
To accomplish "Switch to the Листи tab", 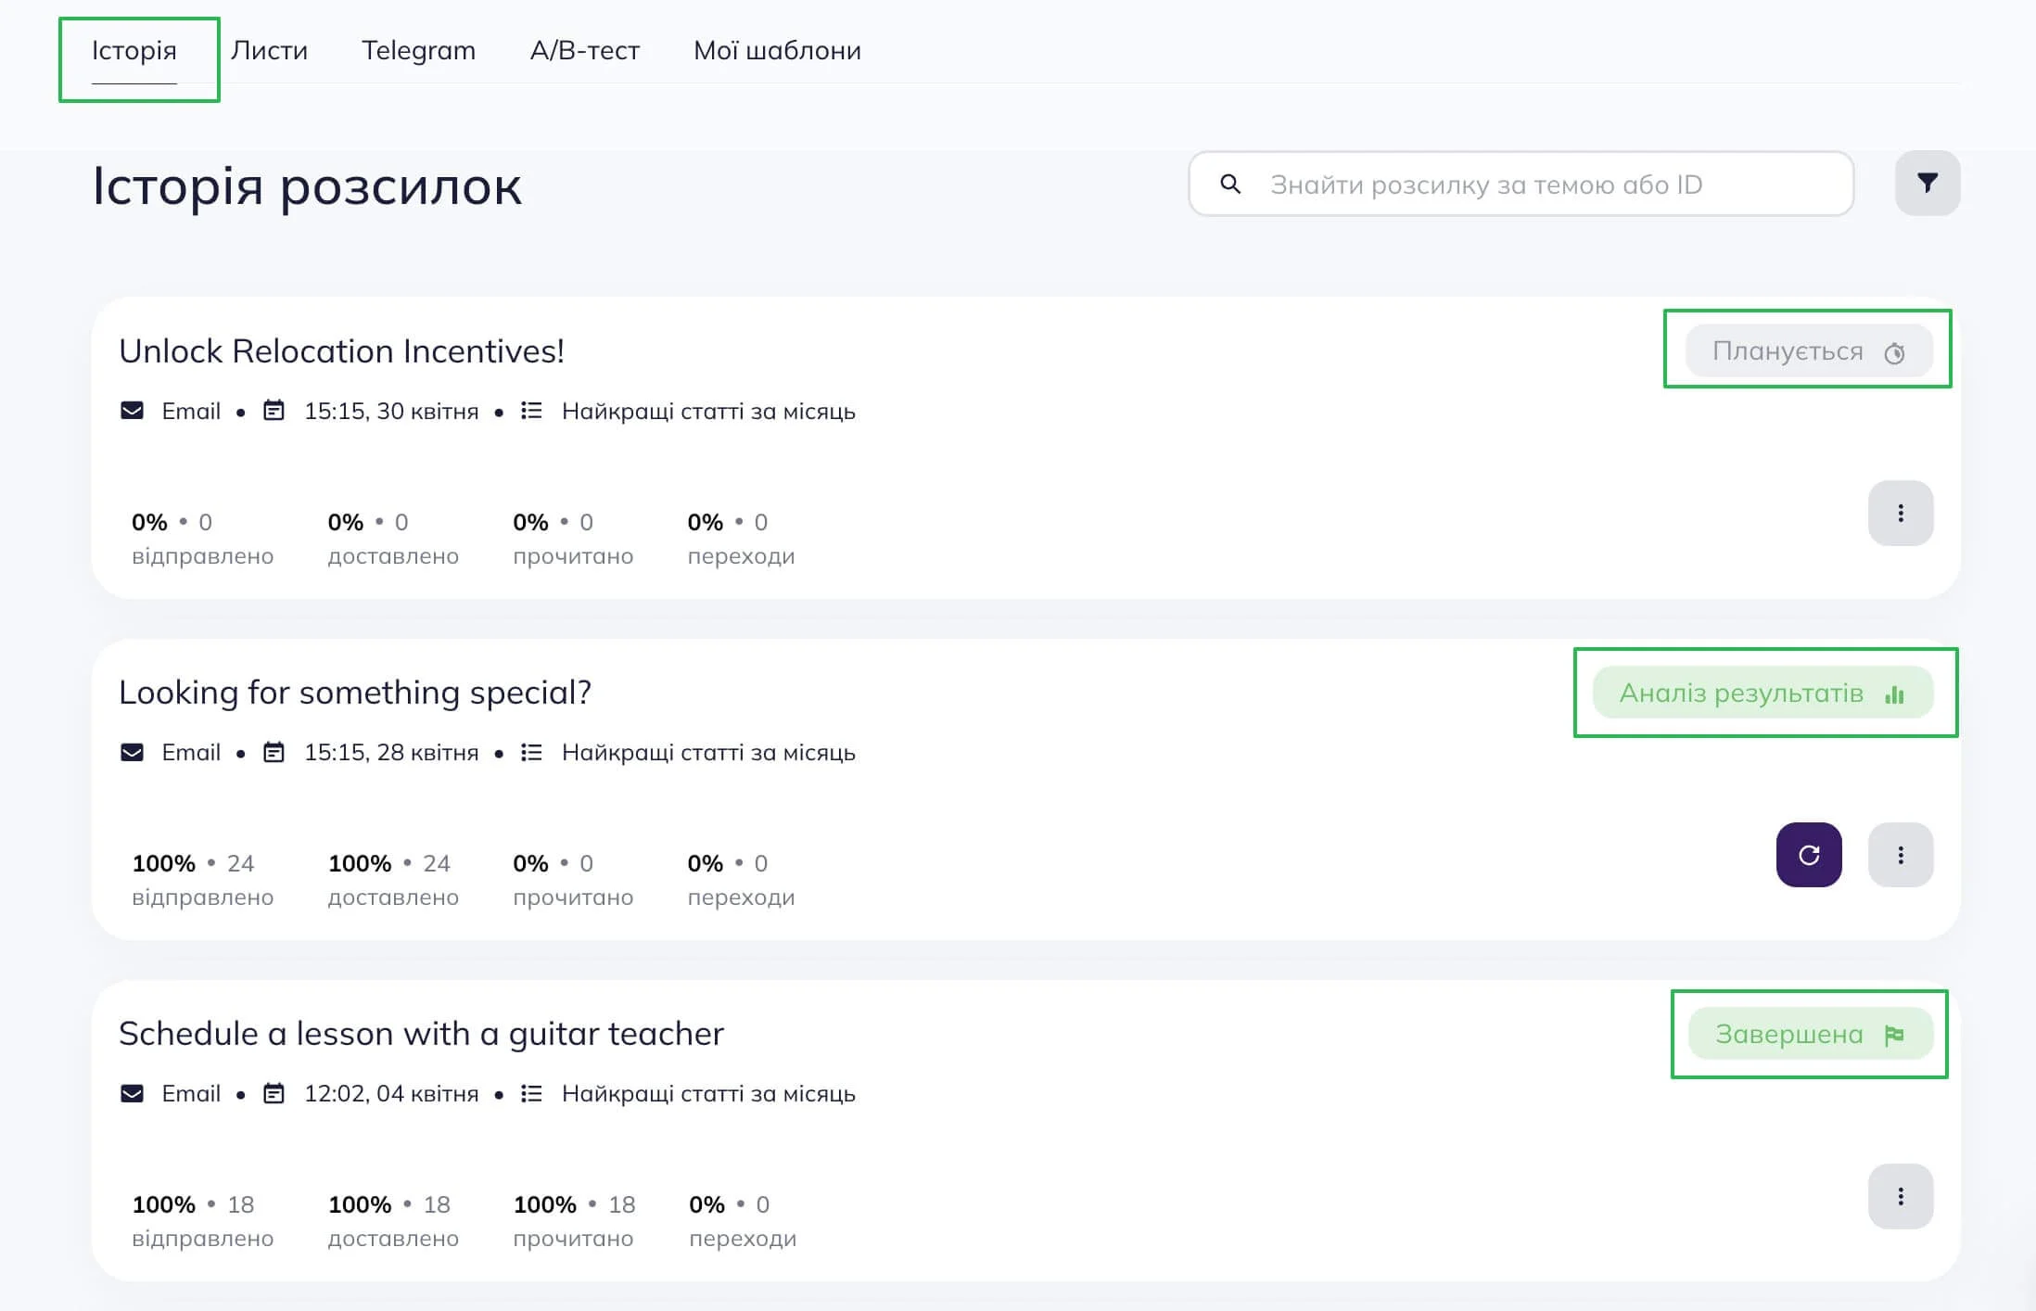I will 269,50.
